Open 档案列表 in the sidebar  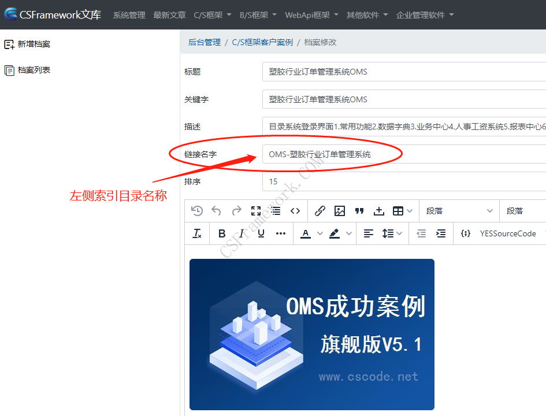(x=27, y=70)
